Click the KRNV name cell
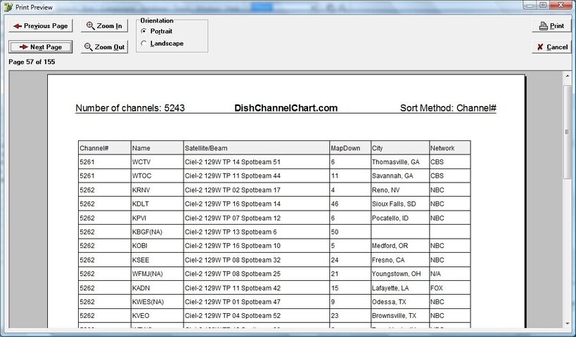This screenshot has width=576, height=337. pyautogui.click(x=157, y=190)
